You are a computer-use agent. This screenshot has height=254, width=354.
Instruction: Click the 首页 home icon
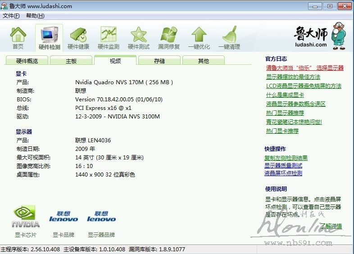[18, 35]
